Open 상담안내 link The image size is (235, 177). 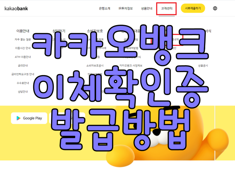point(23,92)
